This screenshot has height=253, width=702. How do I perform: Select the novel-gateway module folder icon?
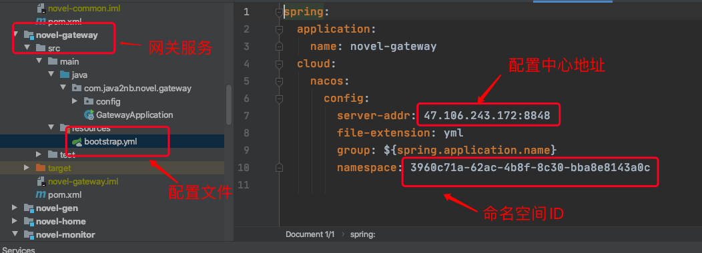coord(29,35)
